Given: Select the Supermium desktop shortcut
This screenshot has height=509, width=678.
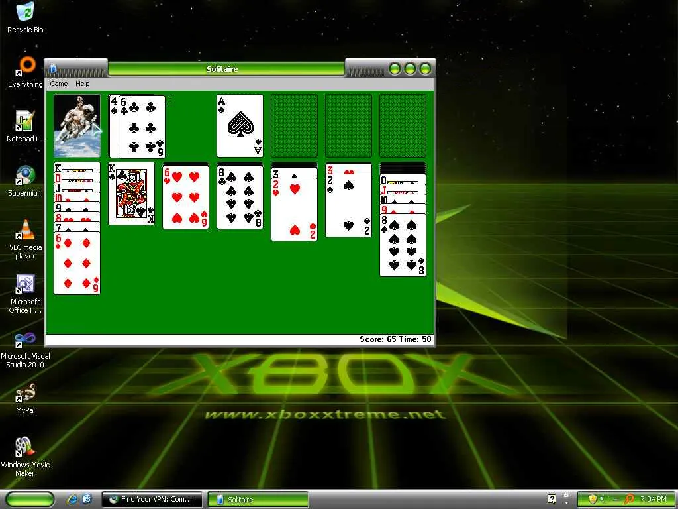Looking at the screenshot, I should (25, 181).
